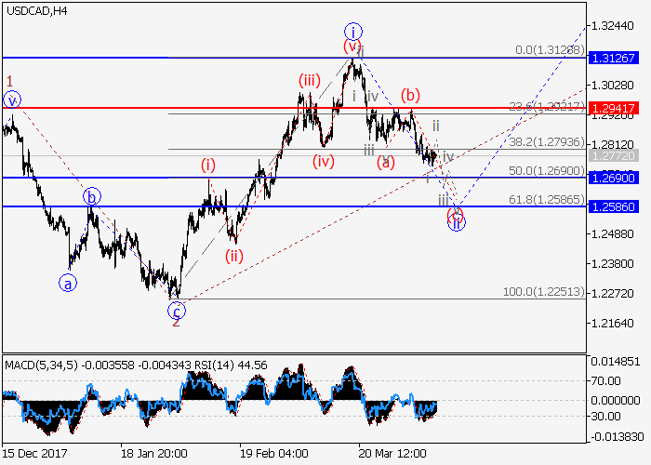The height and width of the screenshot is (465, 651).
Task: Select the red (b) corrective wave label
Action: (409, 95)
